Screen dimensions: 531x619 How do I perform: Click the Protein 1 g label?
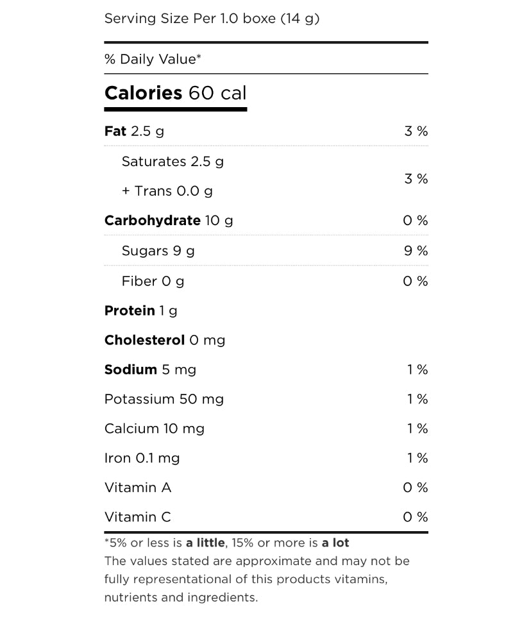140,310
